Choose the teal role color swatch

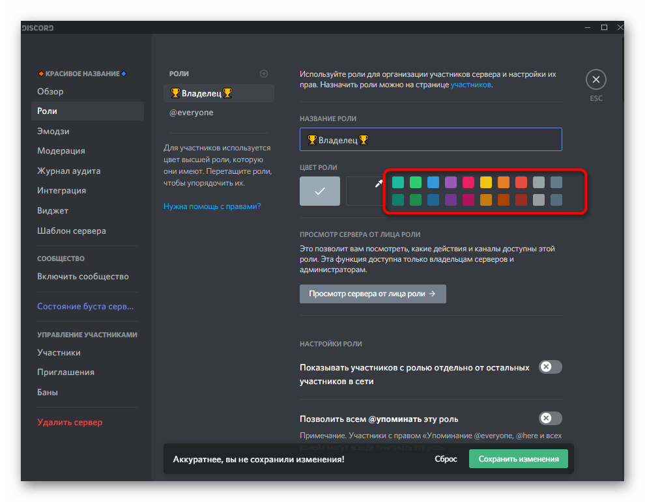tap(397, 182)
